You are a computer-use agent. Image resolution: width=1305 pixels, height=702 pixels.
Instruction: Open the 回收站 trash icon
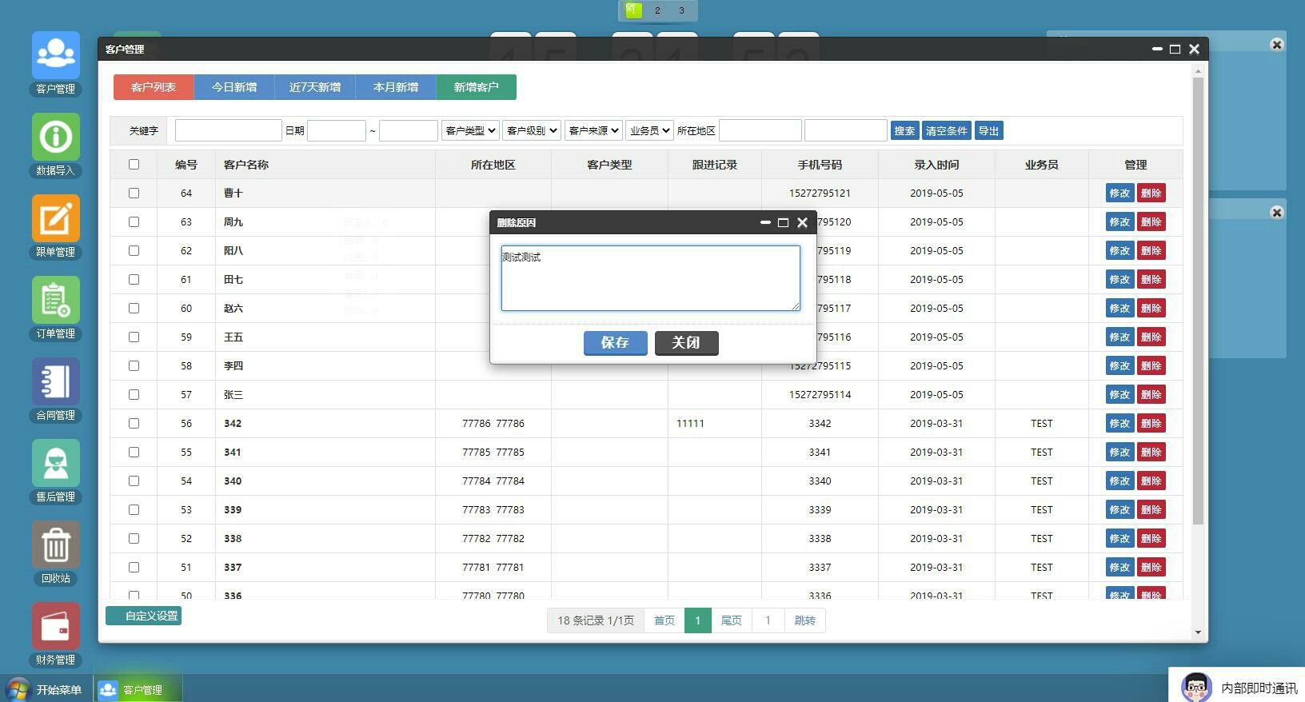[x=56, y=545]
